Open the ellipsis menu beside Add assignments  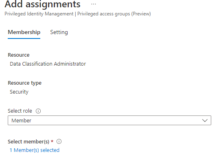point(94,4)
